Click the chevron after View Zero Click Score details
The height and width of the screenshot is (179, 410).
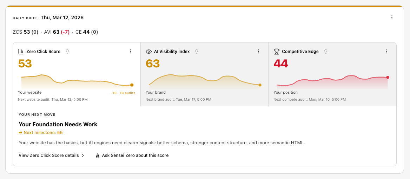click(83, 155)
